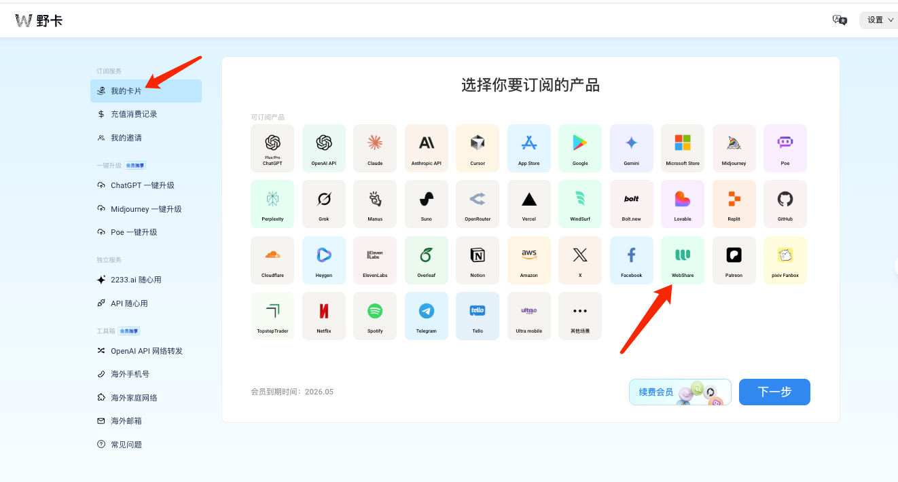This screenshot has width=898, height=482.
Task: Select the X product tile
Action: coord(580,260)
